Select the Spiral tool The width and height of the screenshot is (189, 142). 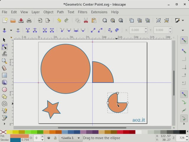click(x=4, y=104)
